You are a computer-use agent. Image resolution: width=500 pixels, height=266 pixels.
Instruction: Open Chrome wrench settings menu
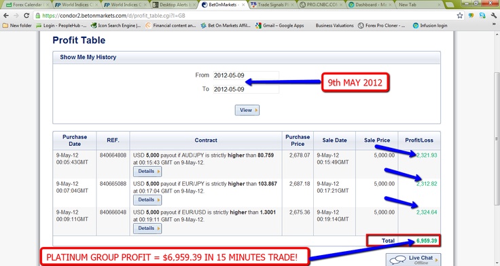pyautogui.click(x=494, y=16)
